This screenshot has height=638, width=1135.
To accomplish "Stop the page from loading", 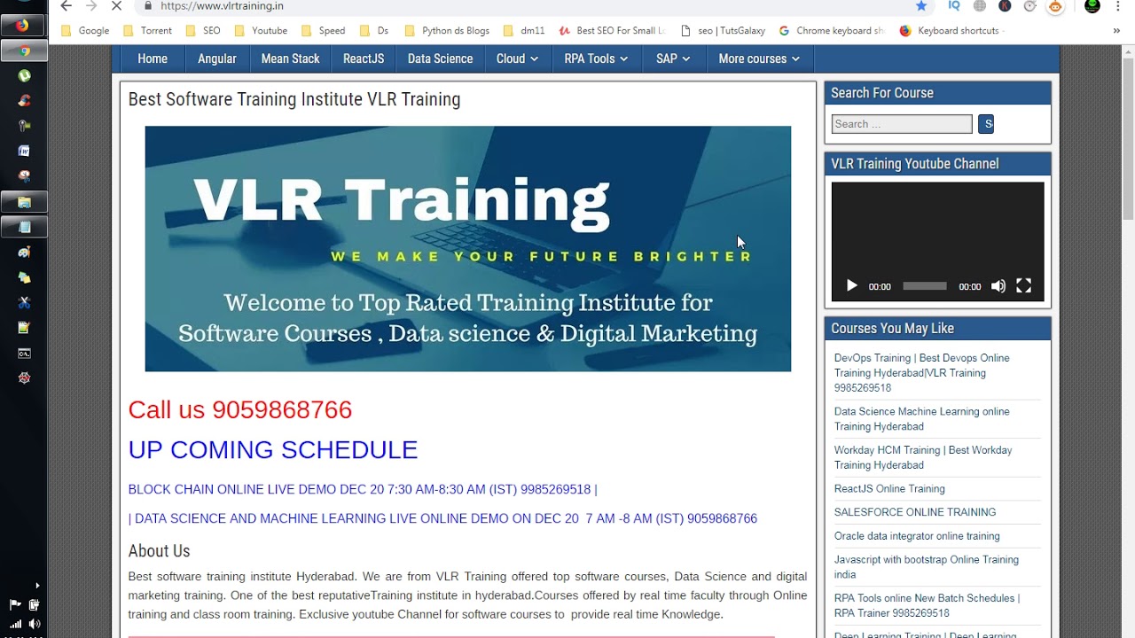I will tap(116, 6).
